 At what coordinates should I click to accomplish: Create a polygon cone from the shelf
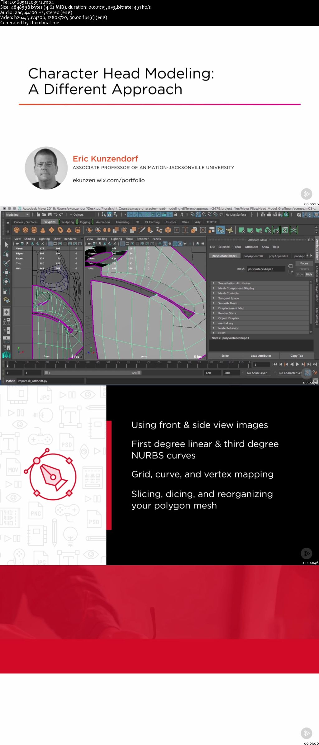pyautogui.click(x=43, y=230)
